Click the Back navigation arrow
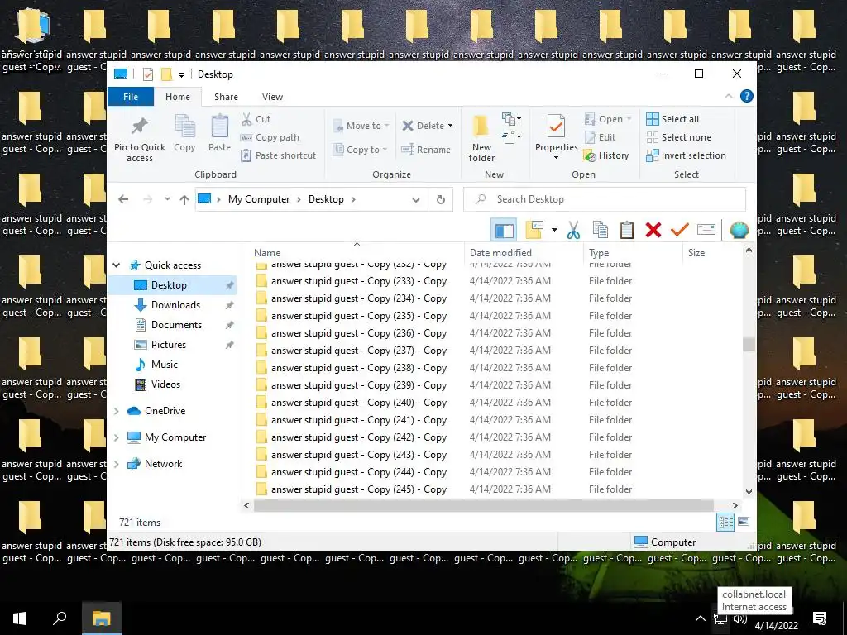Screen dimensions: 847x635 (123, 199)
